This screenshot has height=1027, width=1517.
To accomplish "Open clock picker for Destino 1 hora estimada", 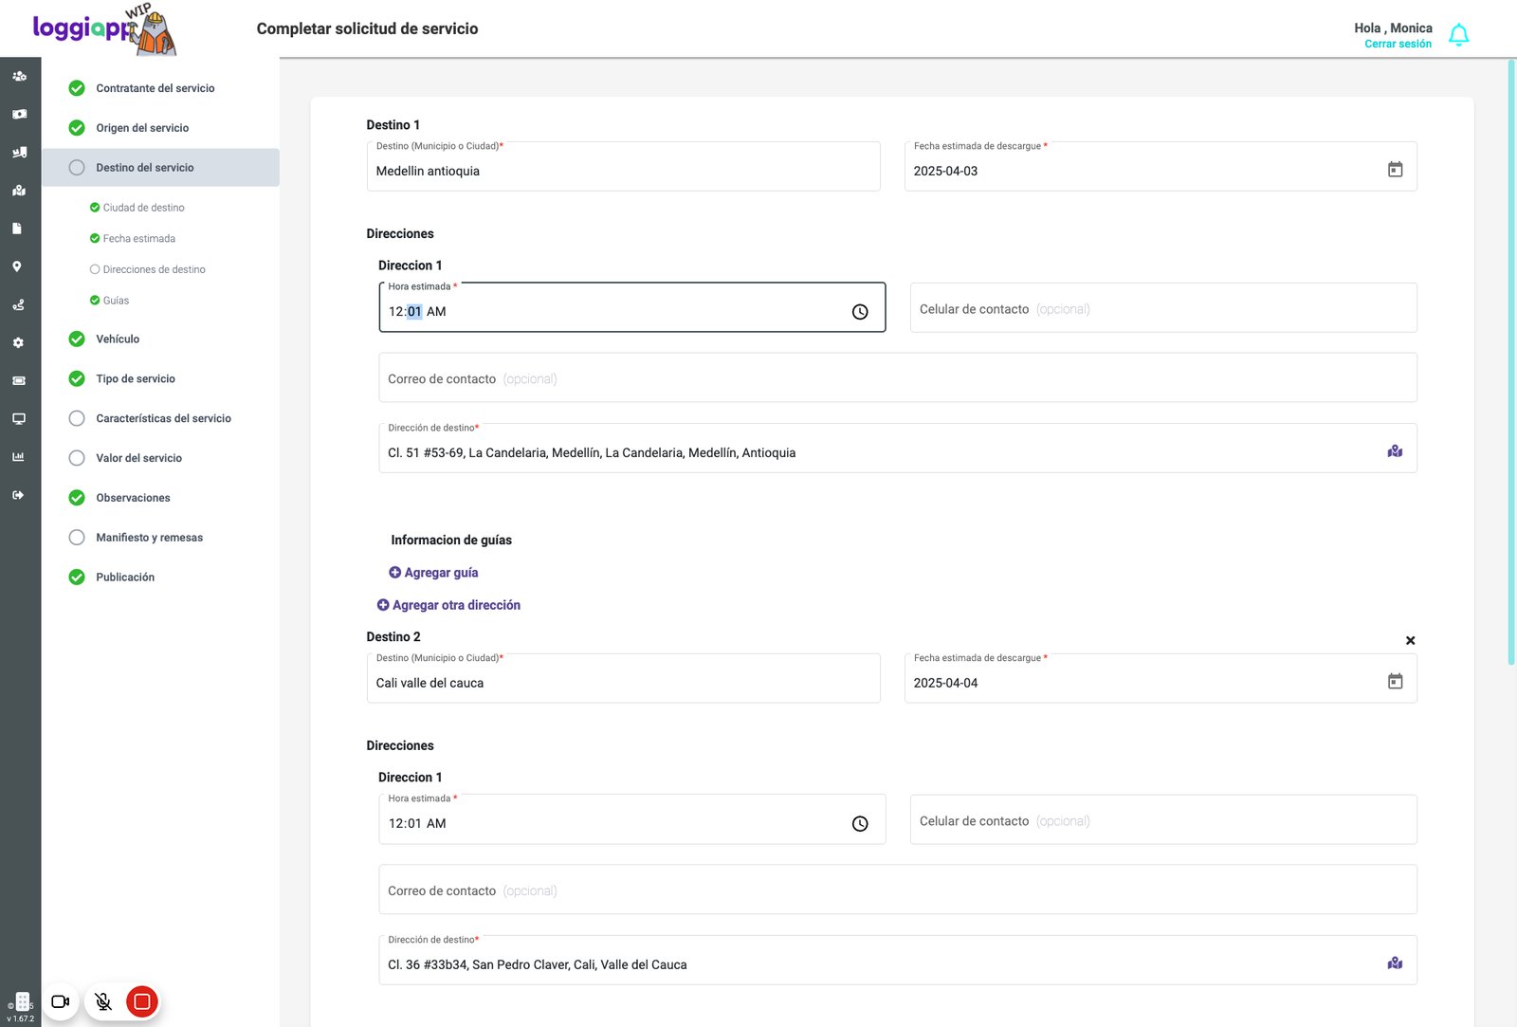I will 860,312.
